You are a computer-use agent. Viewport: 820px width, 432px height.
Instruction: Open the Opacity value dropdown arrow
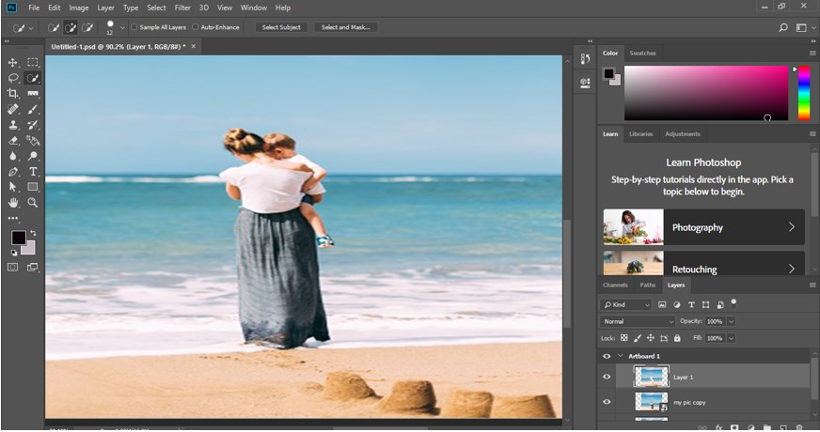click(730, 321)
